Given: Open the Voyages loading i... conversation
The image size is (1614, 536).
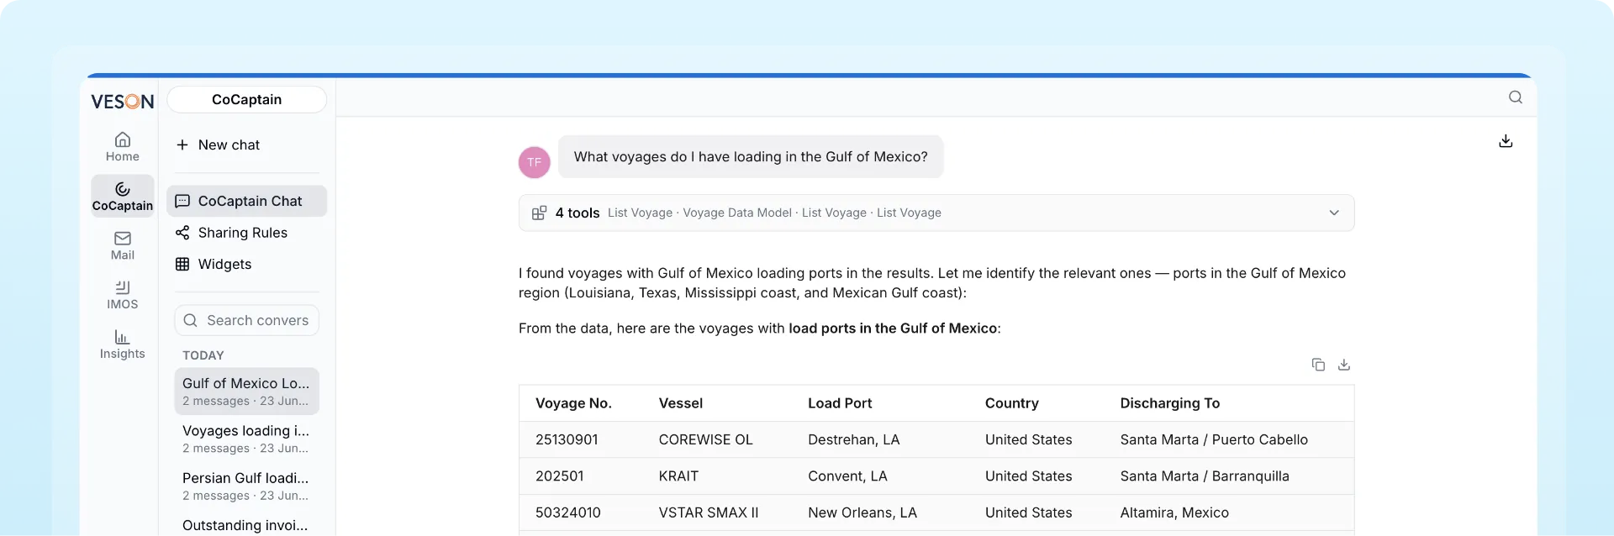Looking at the screenshot, I should pyautogui.click(x=246, y=439).
